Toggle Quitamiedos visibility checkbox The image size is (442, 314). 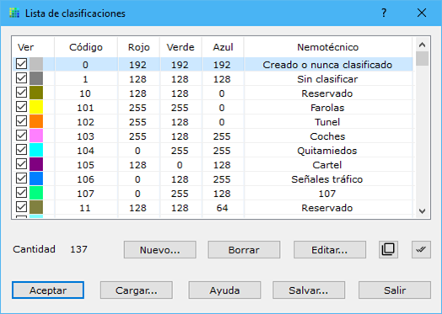coord(21,150)
